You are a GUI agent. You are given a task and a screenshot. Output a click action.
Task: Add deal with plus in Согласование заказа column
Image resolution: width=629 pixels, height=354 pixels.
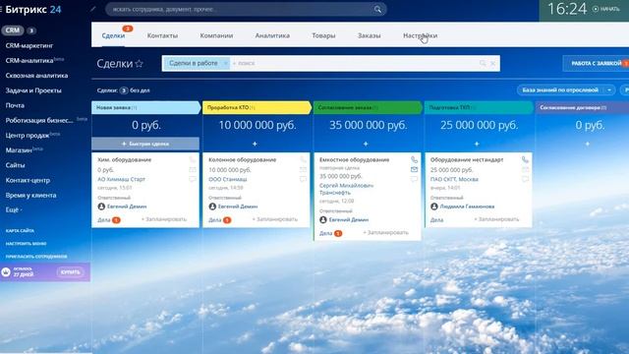(x=366, y=144)
